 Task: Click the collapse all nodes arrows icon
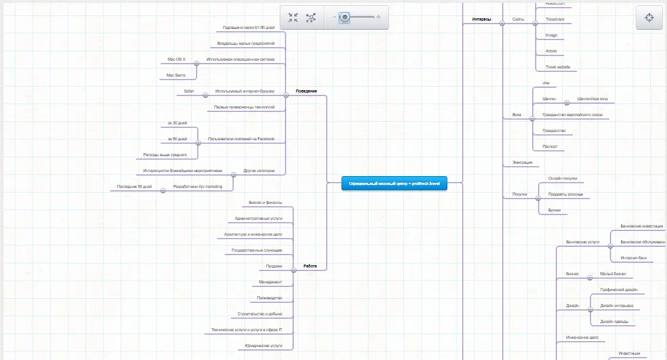tap(293, 18)
